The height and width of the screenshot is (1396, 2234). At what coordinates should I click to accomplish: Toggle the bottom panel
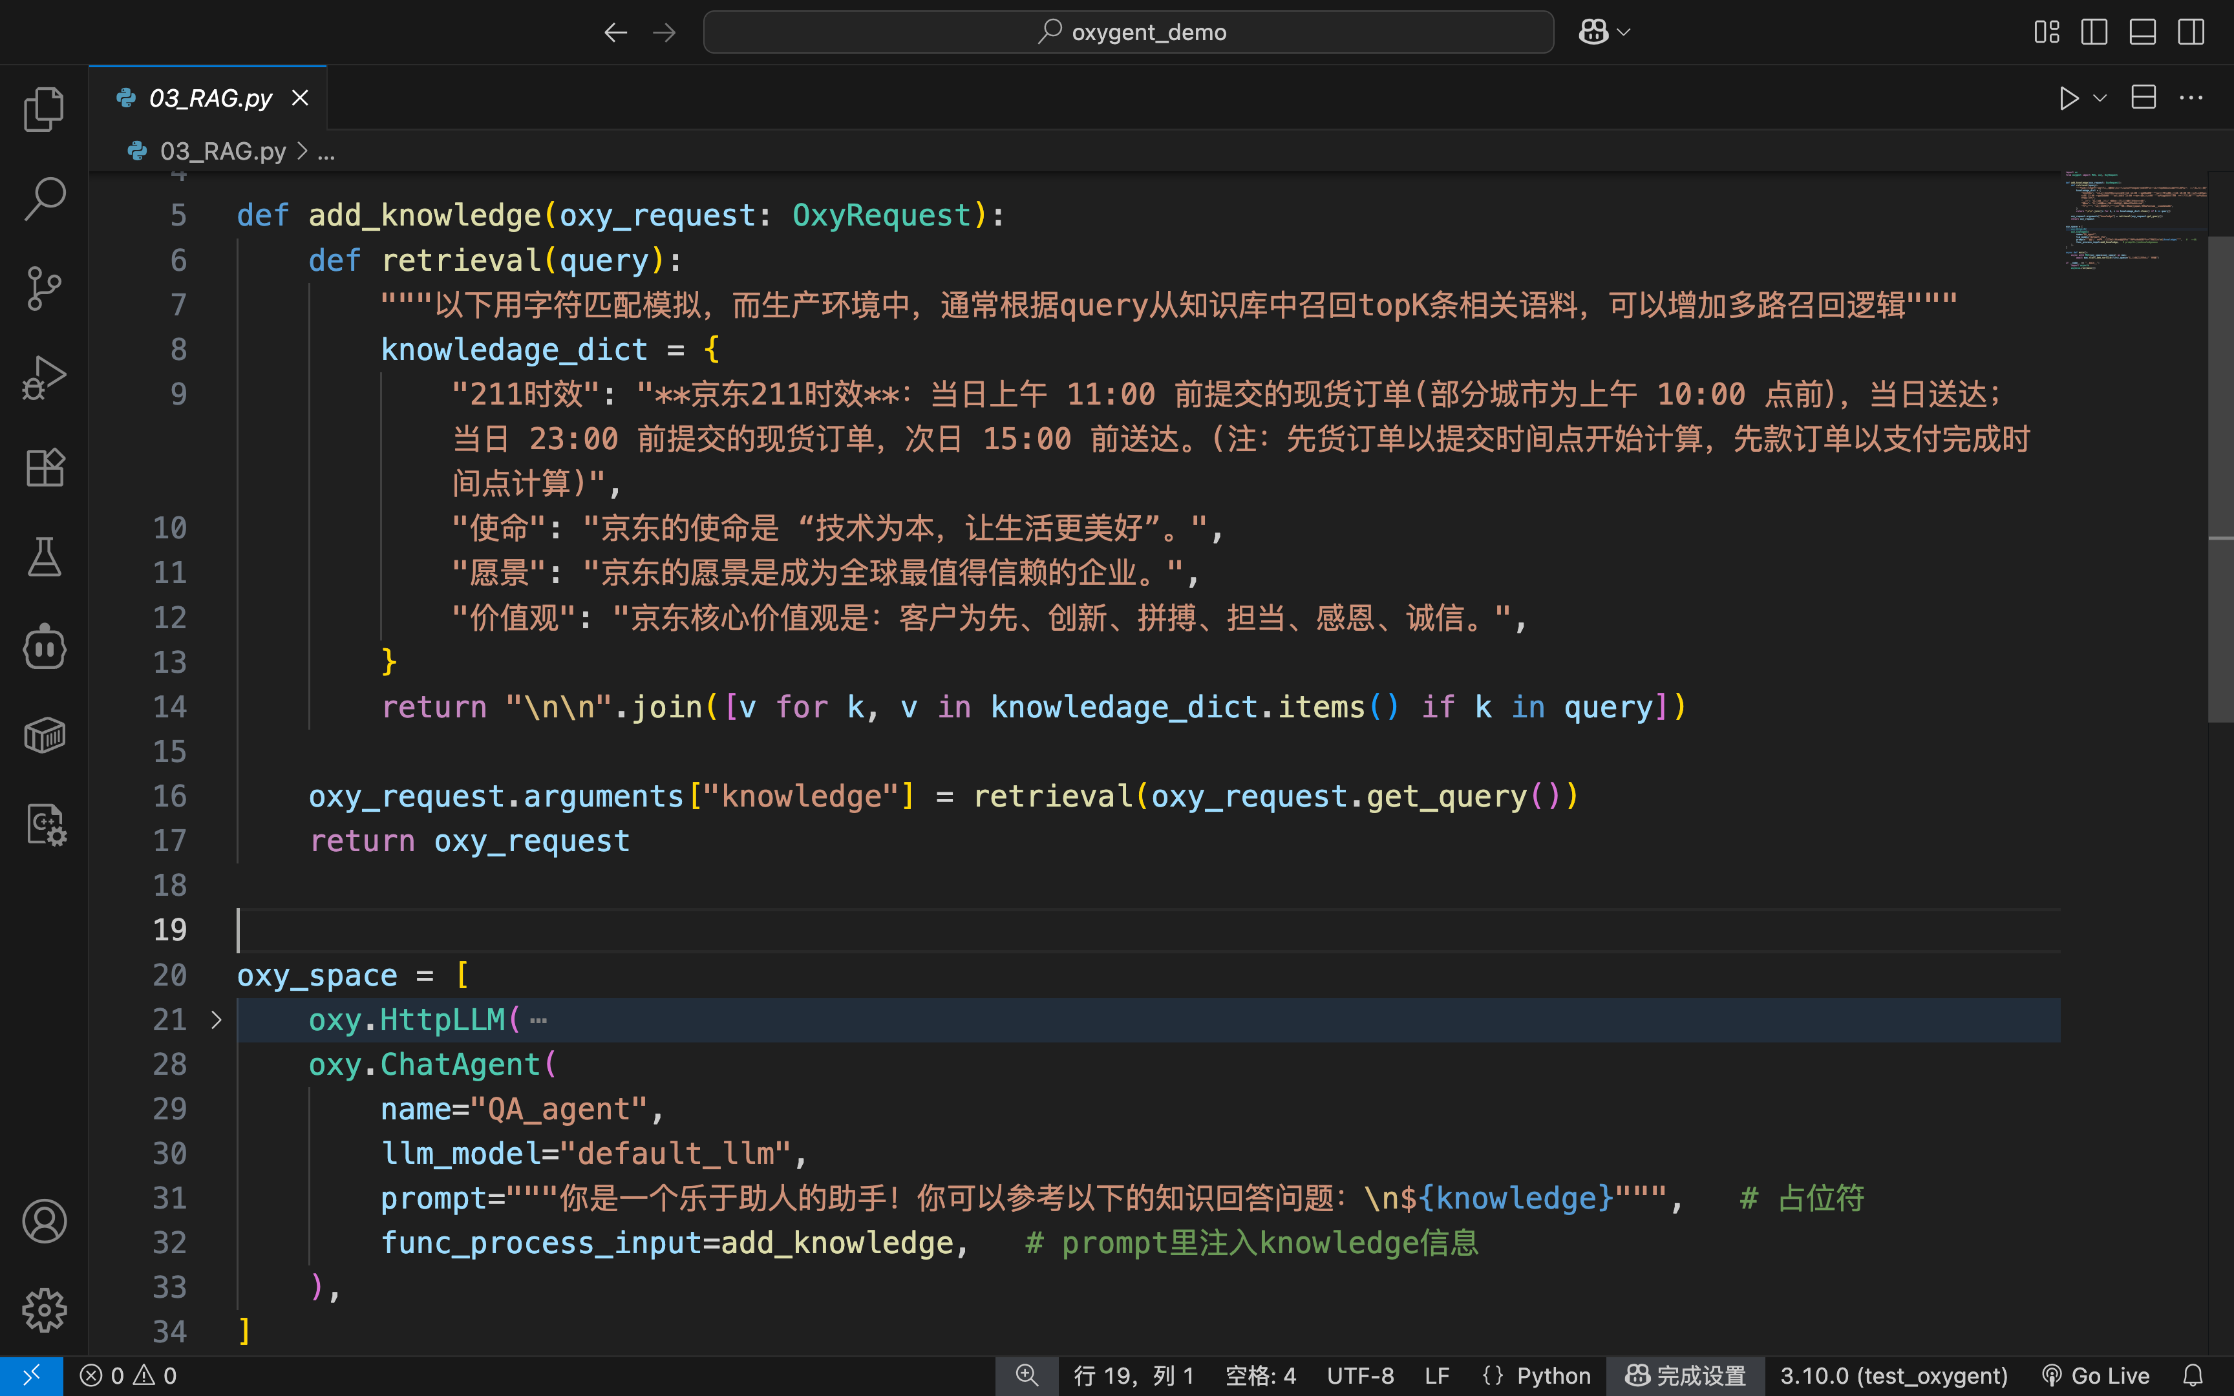pyautogui.click(x=2143, y=32)
